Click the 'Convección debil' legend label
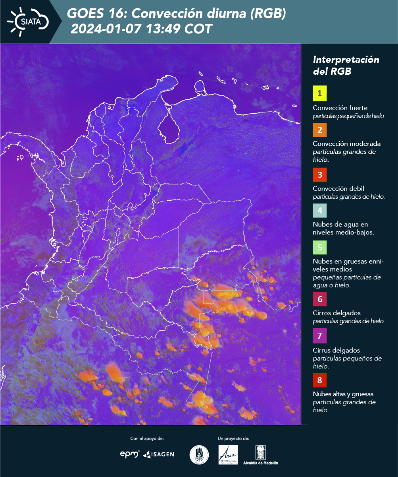Screen dimensions: 398x477 (338, 188)
